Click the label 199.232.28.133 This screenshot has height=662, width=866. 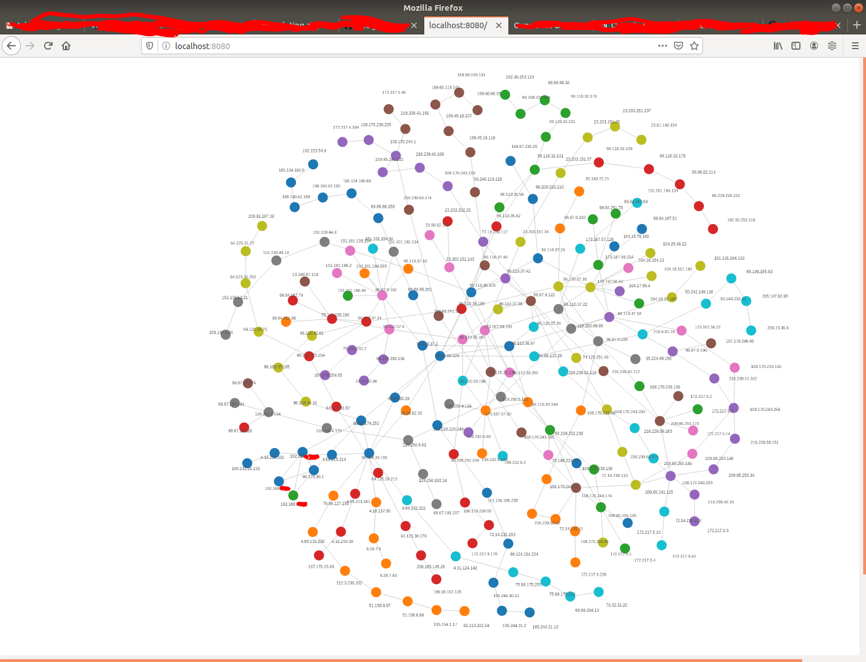(x=246, y=469)
